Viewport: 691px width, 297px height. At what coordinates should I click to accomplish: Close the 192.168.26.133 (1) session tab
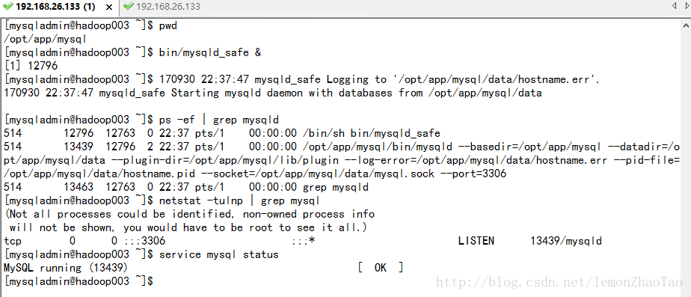click(x=109, y=7)
